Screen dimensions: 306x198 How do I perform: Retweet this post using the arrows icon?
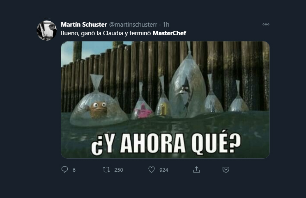106,170
